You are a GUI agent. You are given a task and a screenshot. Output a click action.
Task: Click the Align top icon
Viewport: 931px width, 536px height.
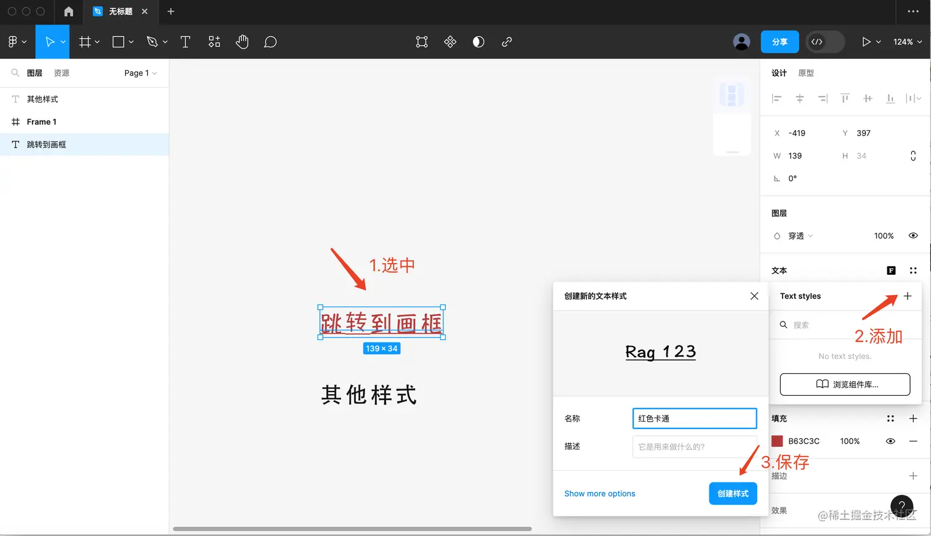845,98
